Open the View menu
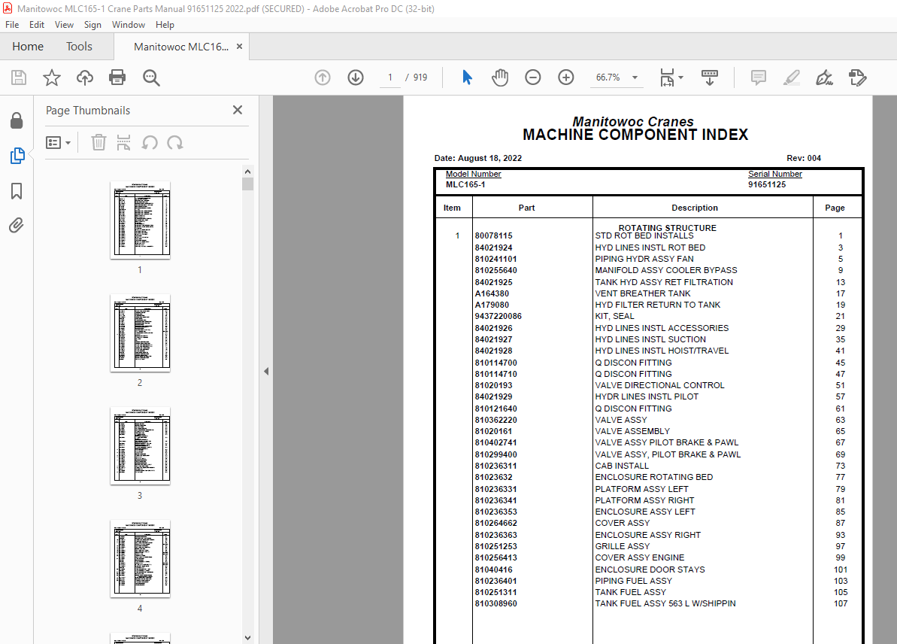The width and height of the screenshot is (897, 644). pyautogui.click(x=64, y=25)
